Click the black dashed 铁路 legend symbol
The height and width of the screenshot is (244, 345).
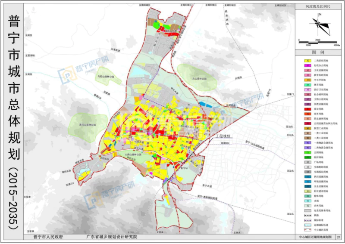tap(308, 214)
